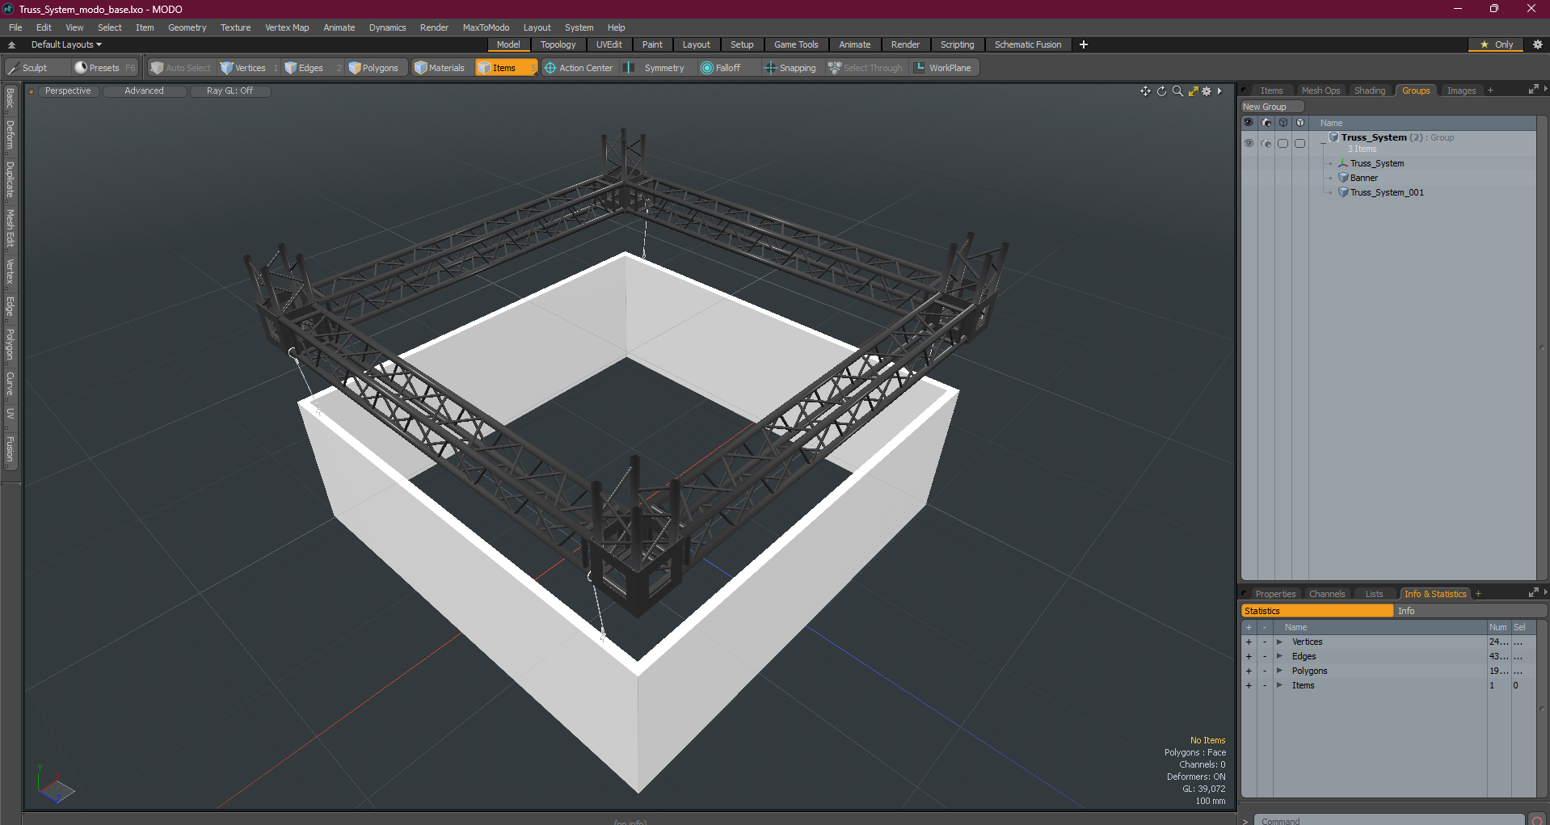Add a new layout tab with plus
The width and height of the screenshot is (1550, 825).
pyautogui.click(x=1084, y=44)
